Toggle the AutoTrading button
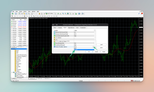 (49, 14)
